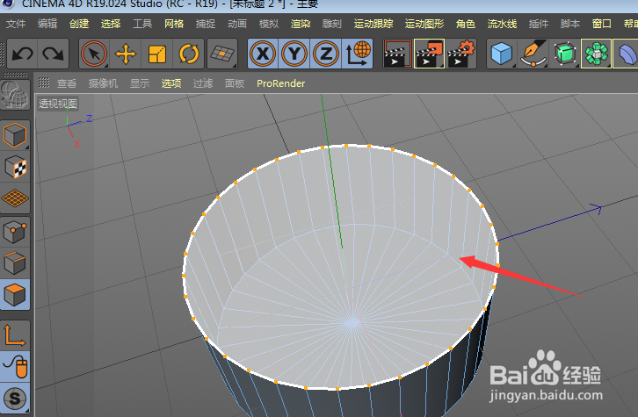Switch to Texture mode checker cube

click(x=15, y=167)
